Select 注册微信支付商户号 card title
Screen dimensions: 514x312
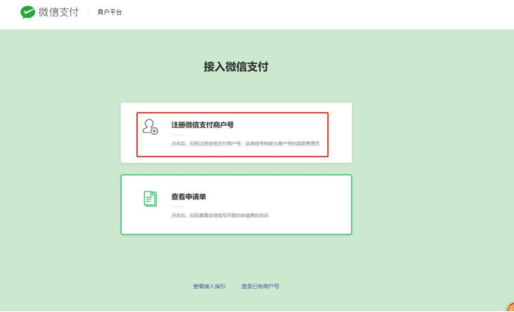click(202, 124)
